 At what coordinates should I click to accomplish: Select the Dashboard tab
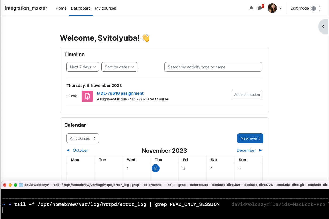tap(81, 8)
